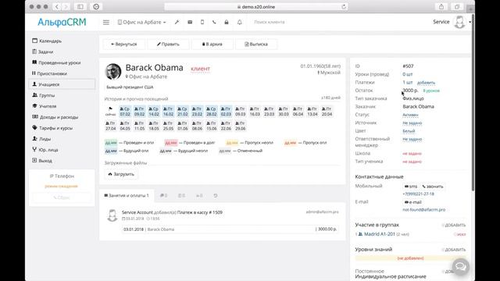Select the Ср 07.02 lesson cell

(125, 112)
